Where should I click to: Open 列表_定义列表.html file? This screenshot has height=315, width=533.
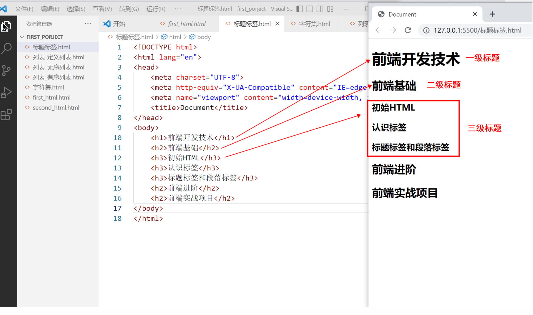[58, 57]
